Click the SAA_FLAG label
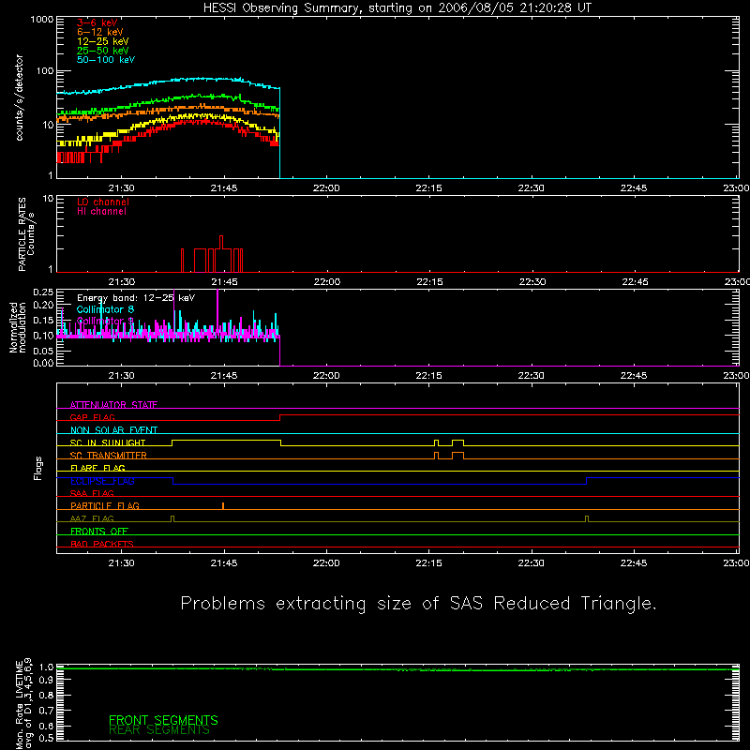750x750 pixels. coord(92,493)
